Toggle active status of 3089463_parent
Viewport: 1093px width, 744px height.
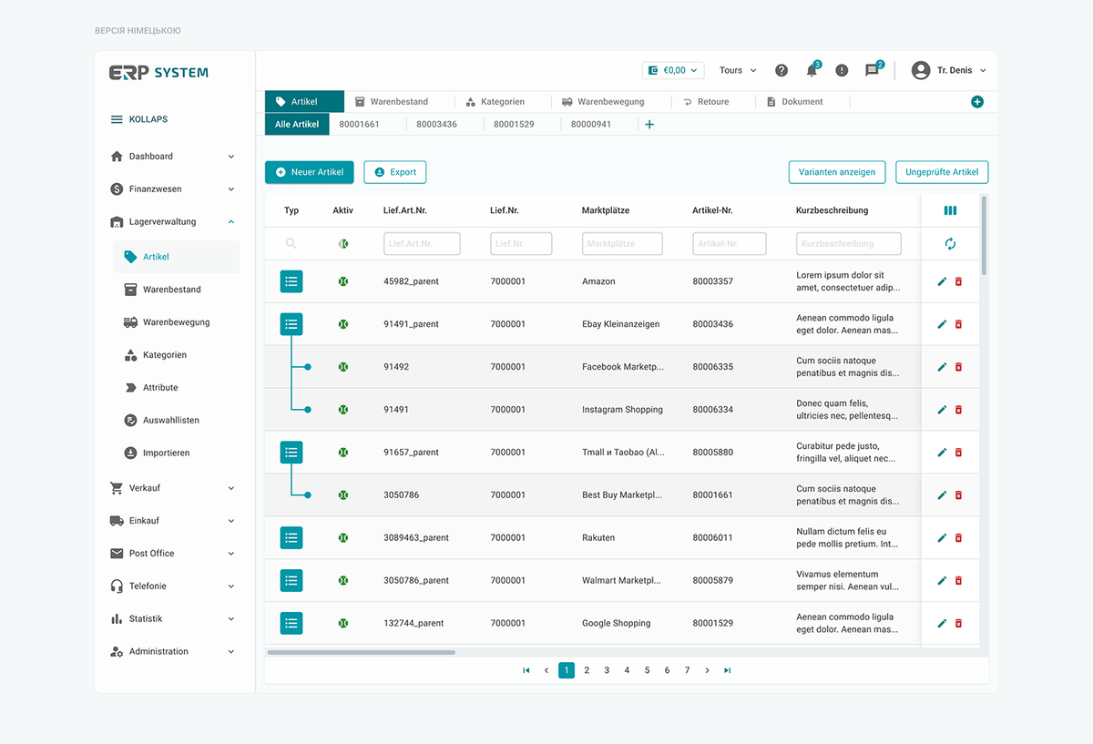pos(343,537)
